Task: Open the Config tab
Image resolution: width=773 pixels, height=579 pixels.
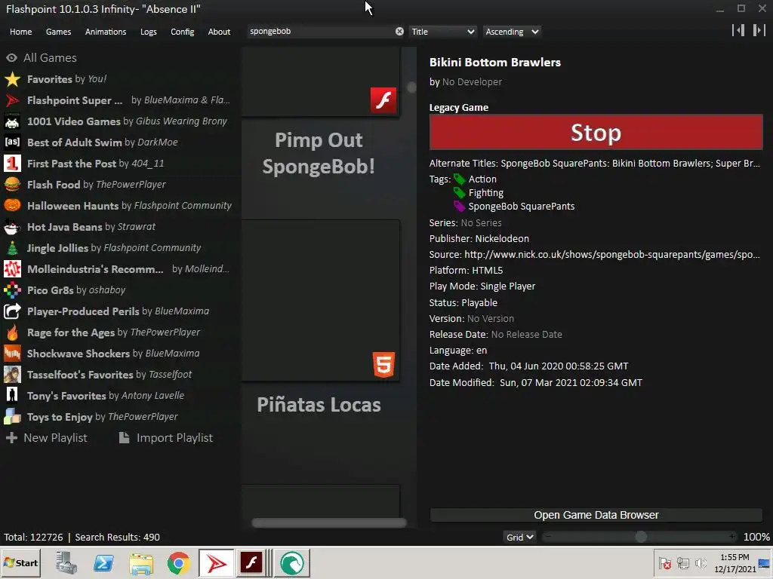Action: [x=183, y=32]
